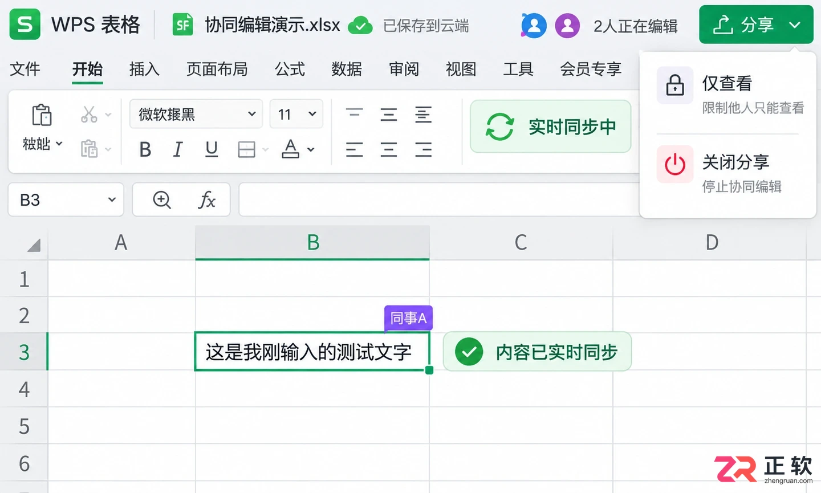Viewport: 821px width, 493px height.
Task: Click the scissors cut icon
Action: (89, 115)
